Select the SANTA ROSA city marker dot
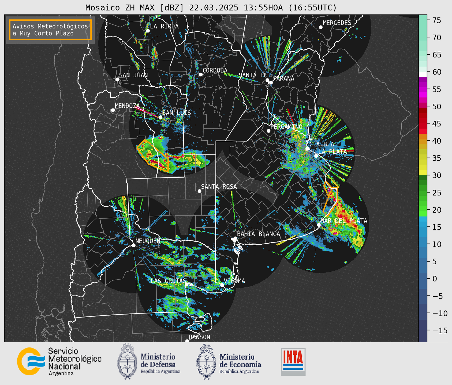Viewport: 452px width, 385px height. tap(199, 191)
